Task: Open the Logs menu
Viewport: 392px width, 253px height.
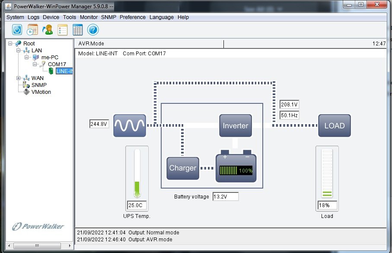Action: 34,17
